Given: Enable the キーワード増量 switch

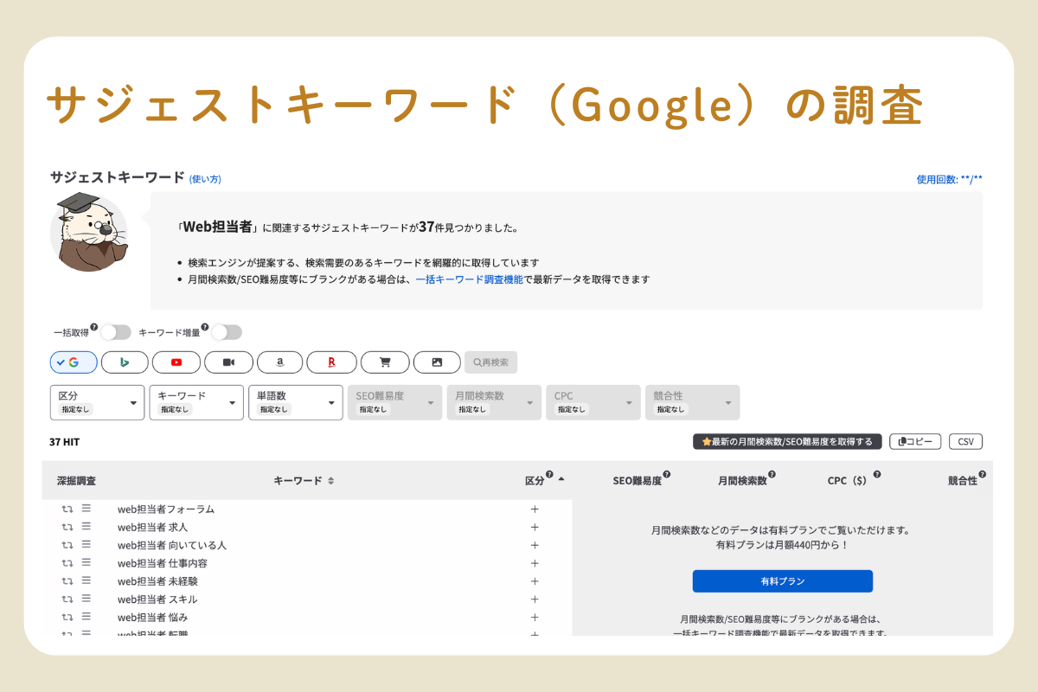Looking at the screenshot, I should pos(227,332).
